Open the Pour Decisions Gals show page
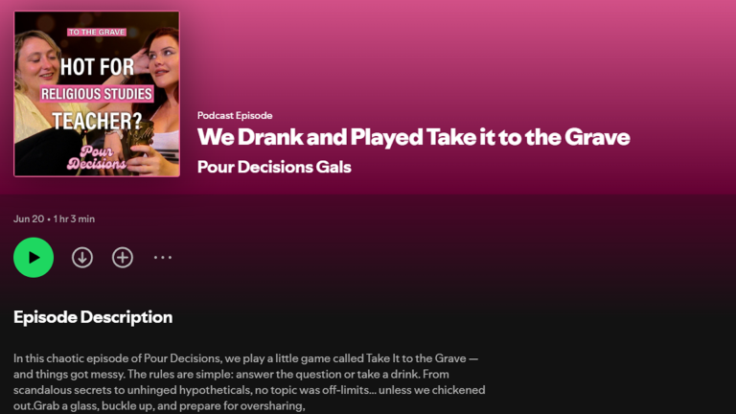This screenshot has height=414, width=736. coord(274,167)
